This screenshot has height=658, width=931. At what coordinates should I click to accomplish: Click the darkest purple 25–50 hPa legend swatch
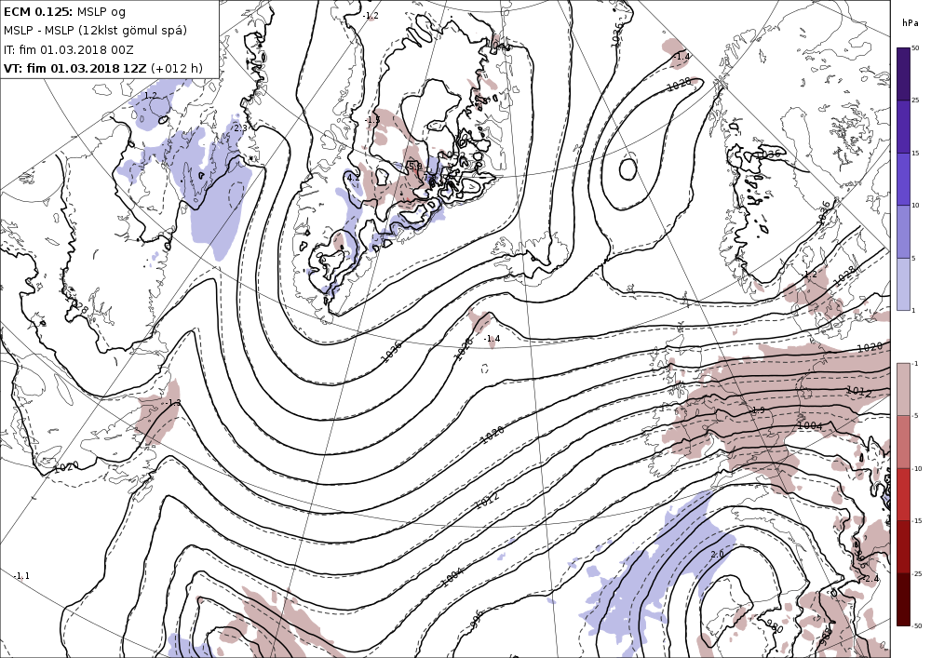click(x=903, y=74)
